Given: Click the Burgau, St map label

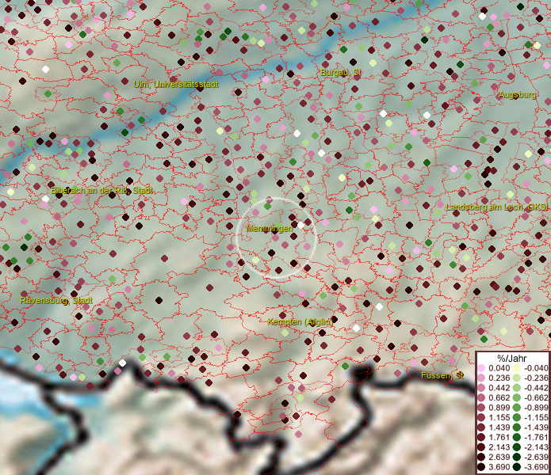Looking at the screenshot, I should coord(340,73).
